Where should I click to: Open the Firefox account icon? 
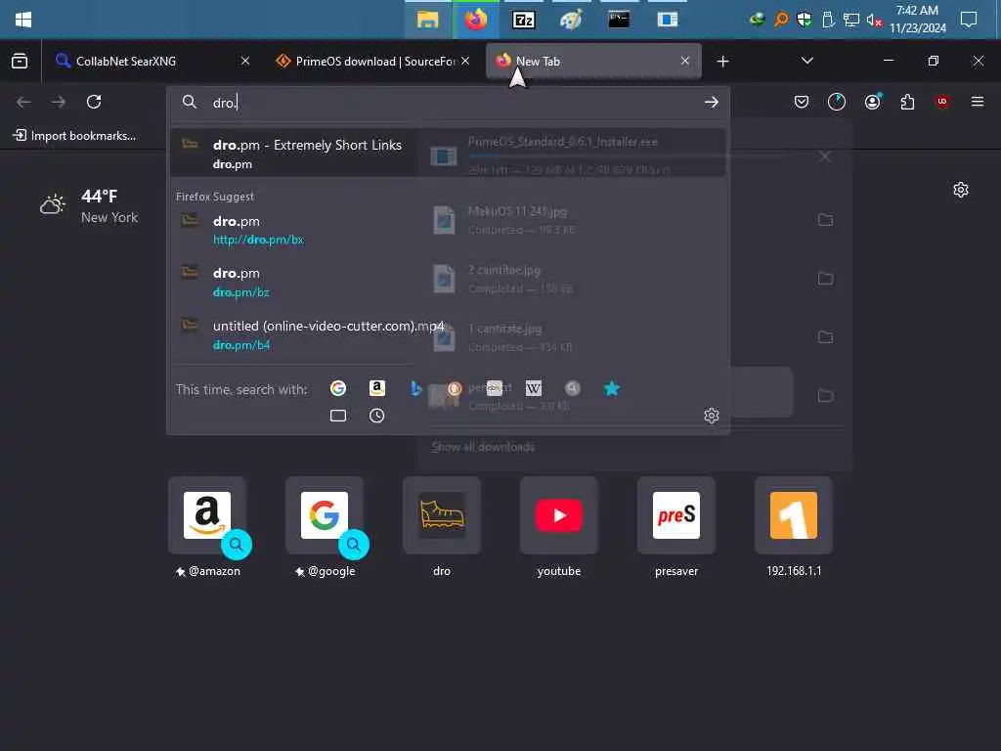click(x=872, y=102)
